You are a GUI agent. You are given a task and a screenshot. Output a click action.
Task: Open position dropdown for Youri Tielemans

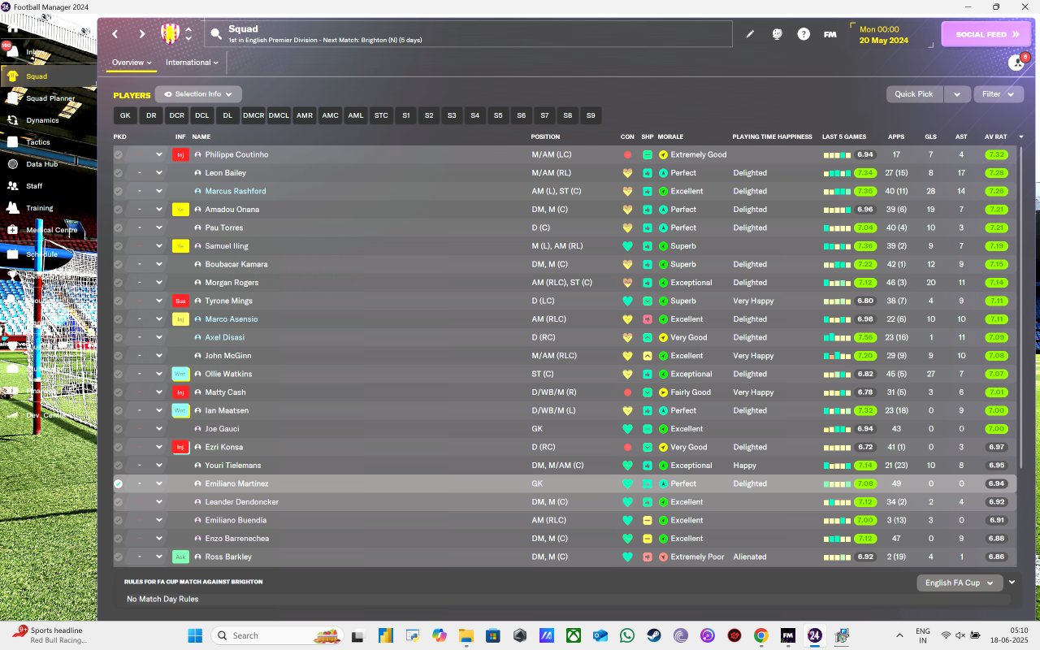[159, 466]
